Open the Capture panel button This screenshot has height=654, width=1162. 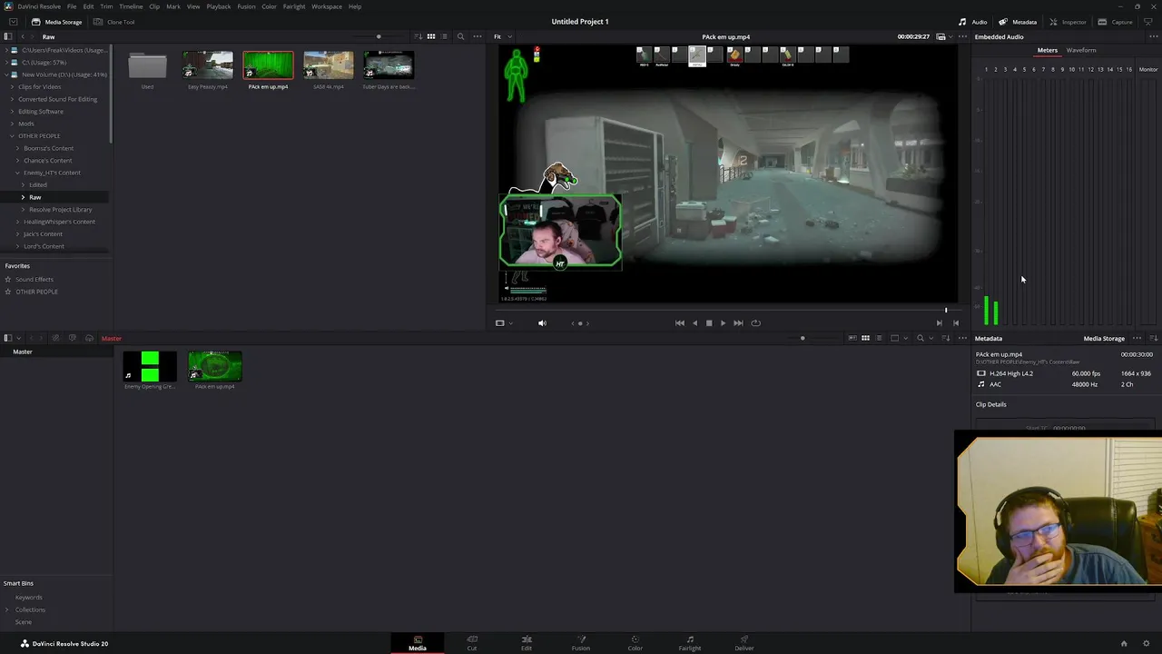(x=1115, y=22)
